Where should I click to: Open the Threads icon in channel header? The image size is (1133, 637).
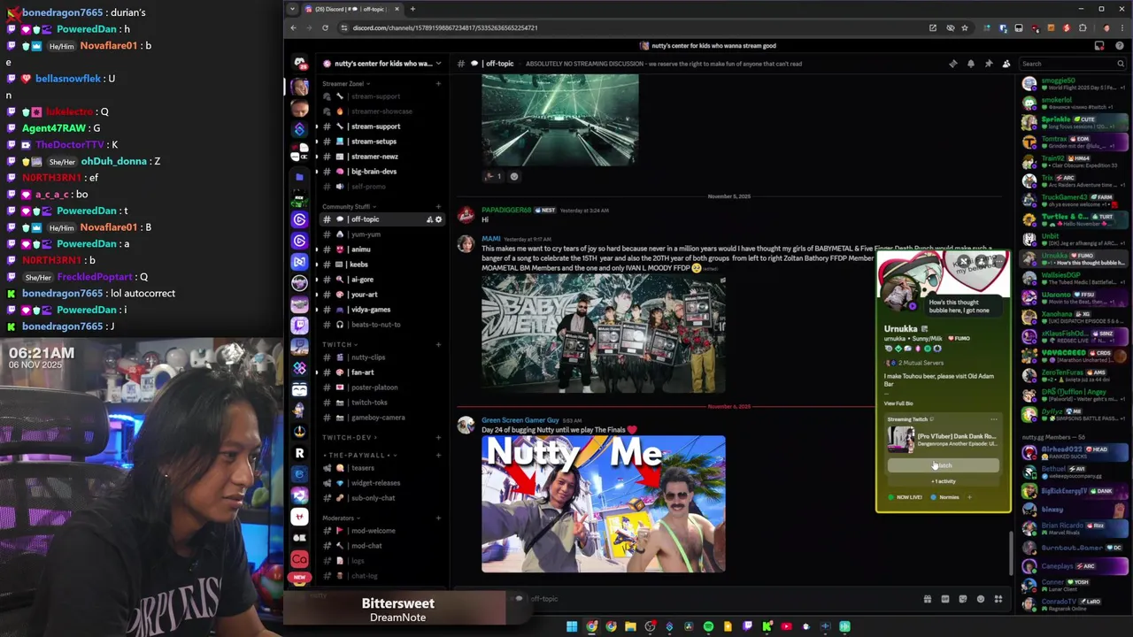point(952,64)
